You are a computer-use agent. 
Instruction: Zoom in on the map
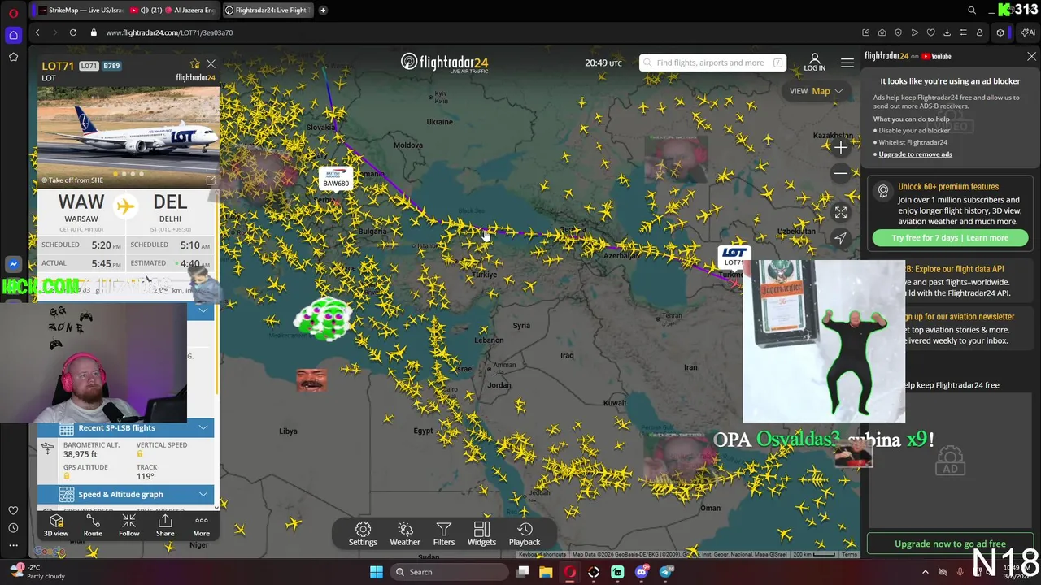pyautogui.click(x=841, y=147)
